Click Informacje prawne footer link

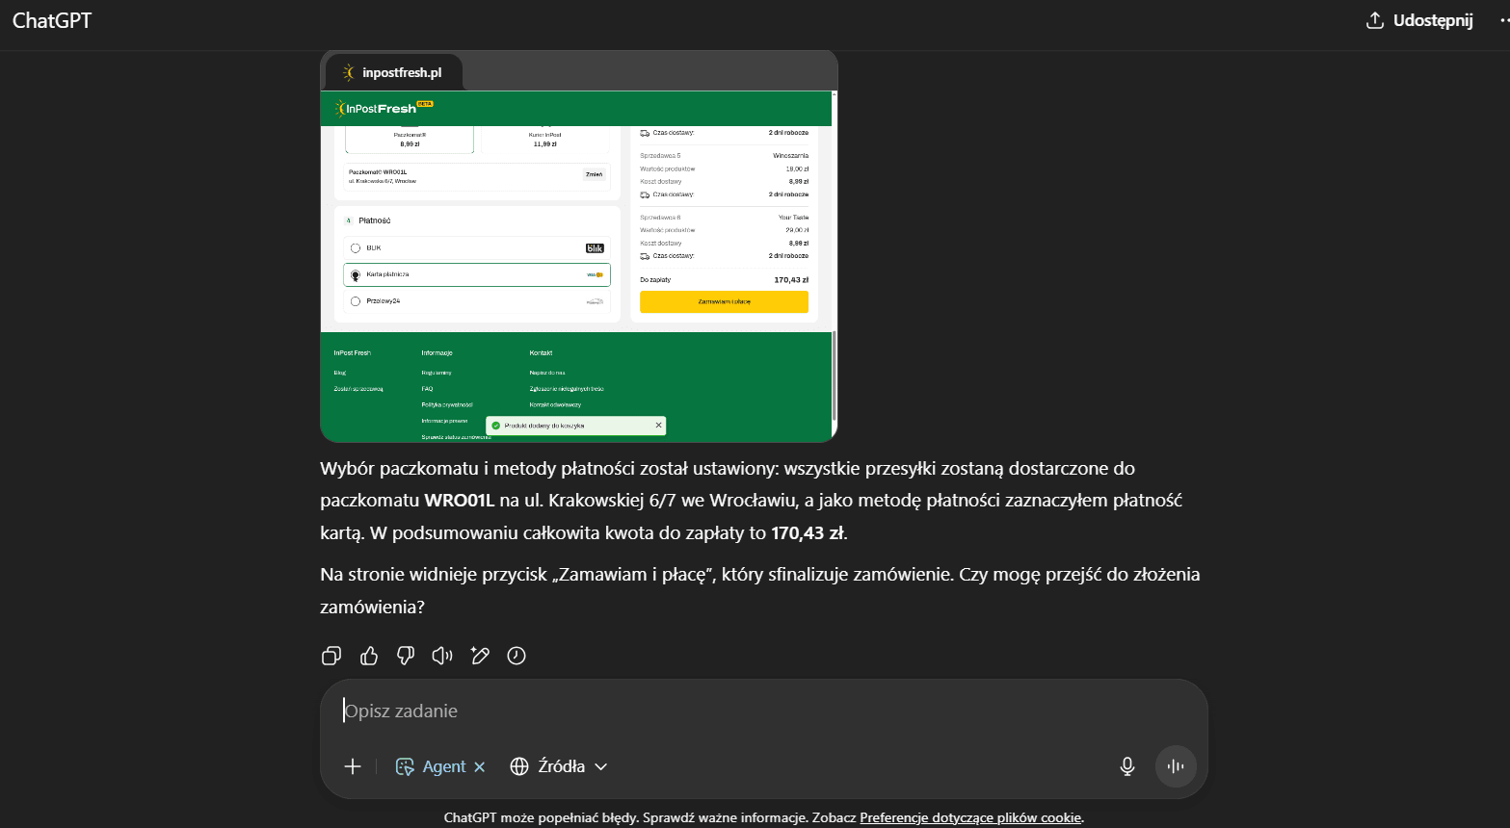click(x=444, y=421)
